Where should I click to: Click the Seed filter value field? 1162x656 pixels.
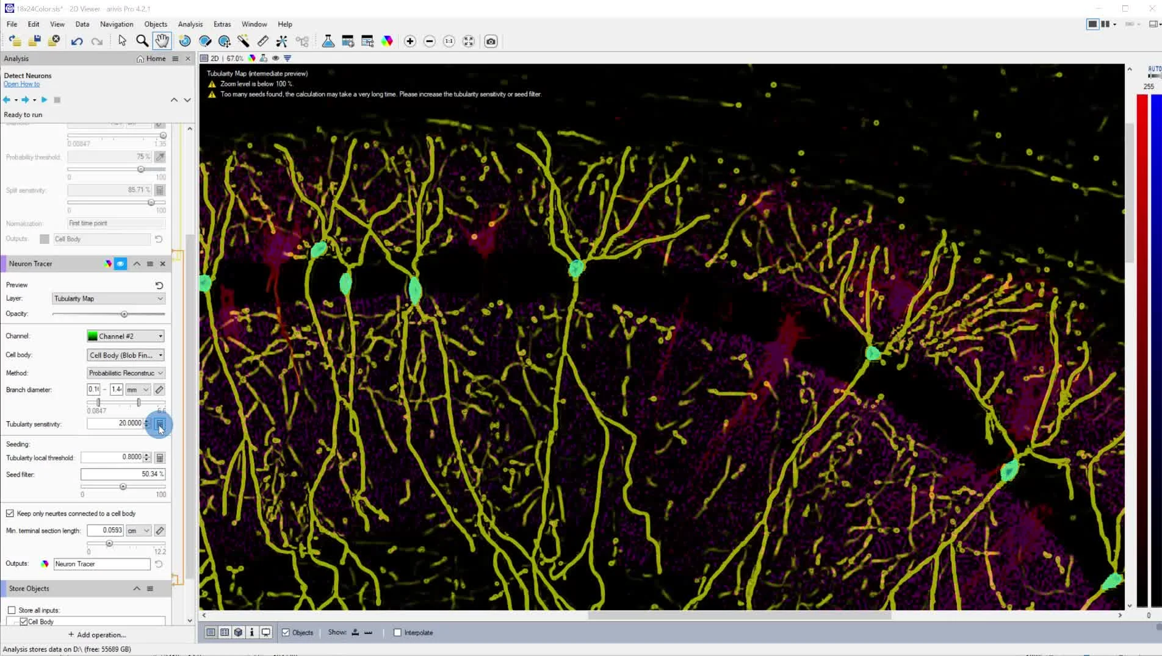(x=123, y=474)
